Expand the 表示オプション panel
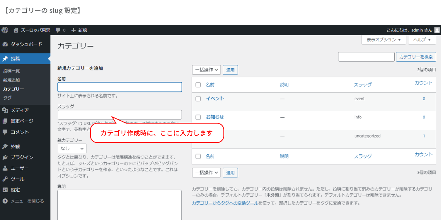This screenshot has width=441, height=220. click(383, 40)
